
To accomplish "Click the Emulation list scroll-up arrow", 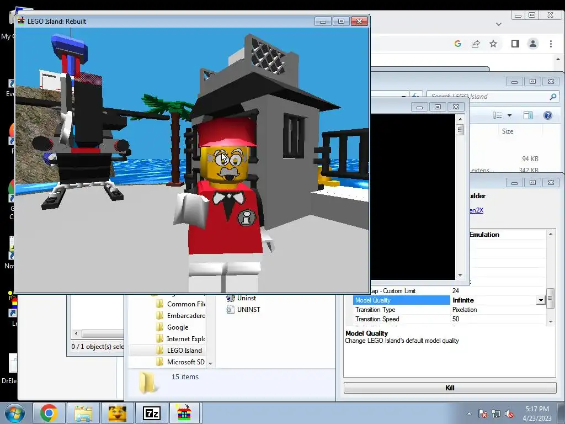I will click(550, 234).
